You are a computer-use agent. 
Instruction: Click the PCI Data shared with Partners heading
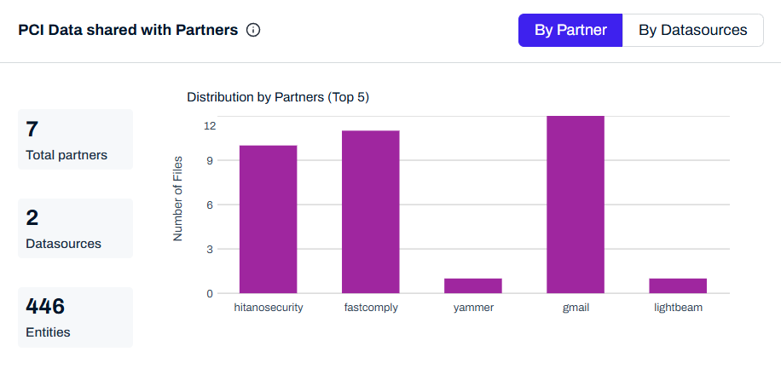click(128, 30)
